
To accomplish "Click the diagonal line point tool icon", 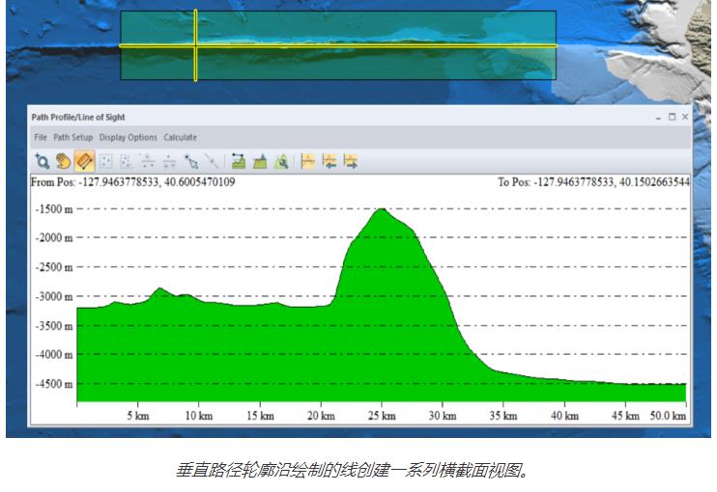I will coord(212,161).
